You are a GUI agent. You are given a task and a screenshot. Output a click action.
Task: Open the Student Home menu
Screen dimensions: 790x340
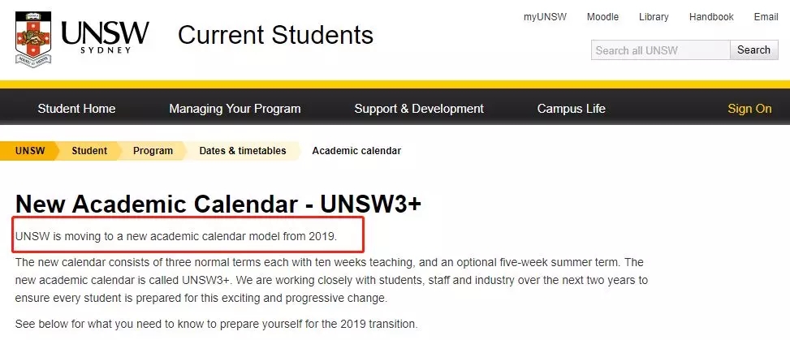pyautogui.click(x=76, y=109)
